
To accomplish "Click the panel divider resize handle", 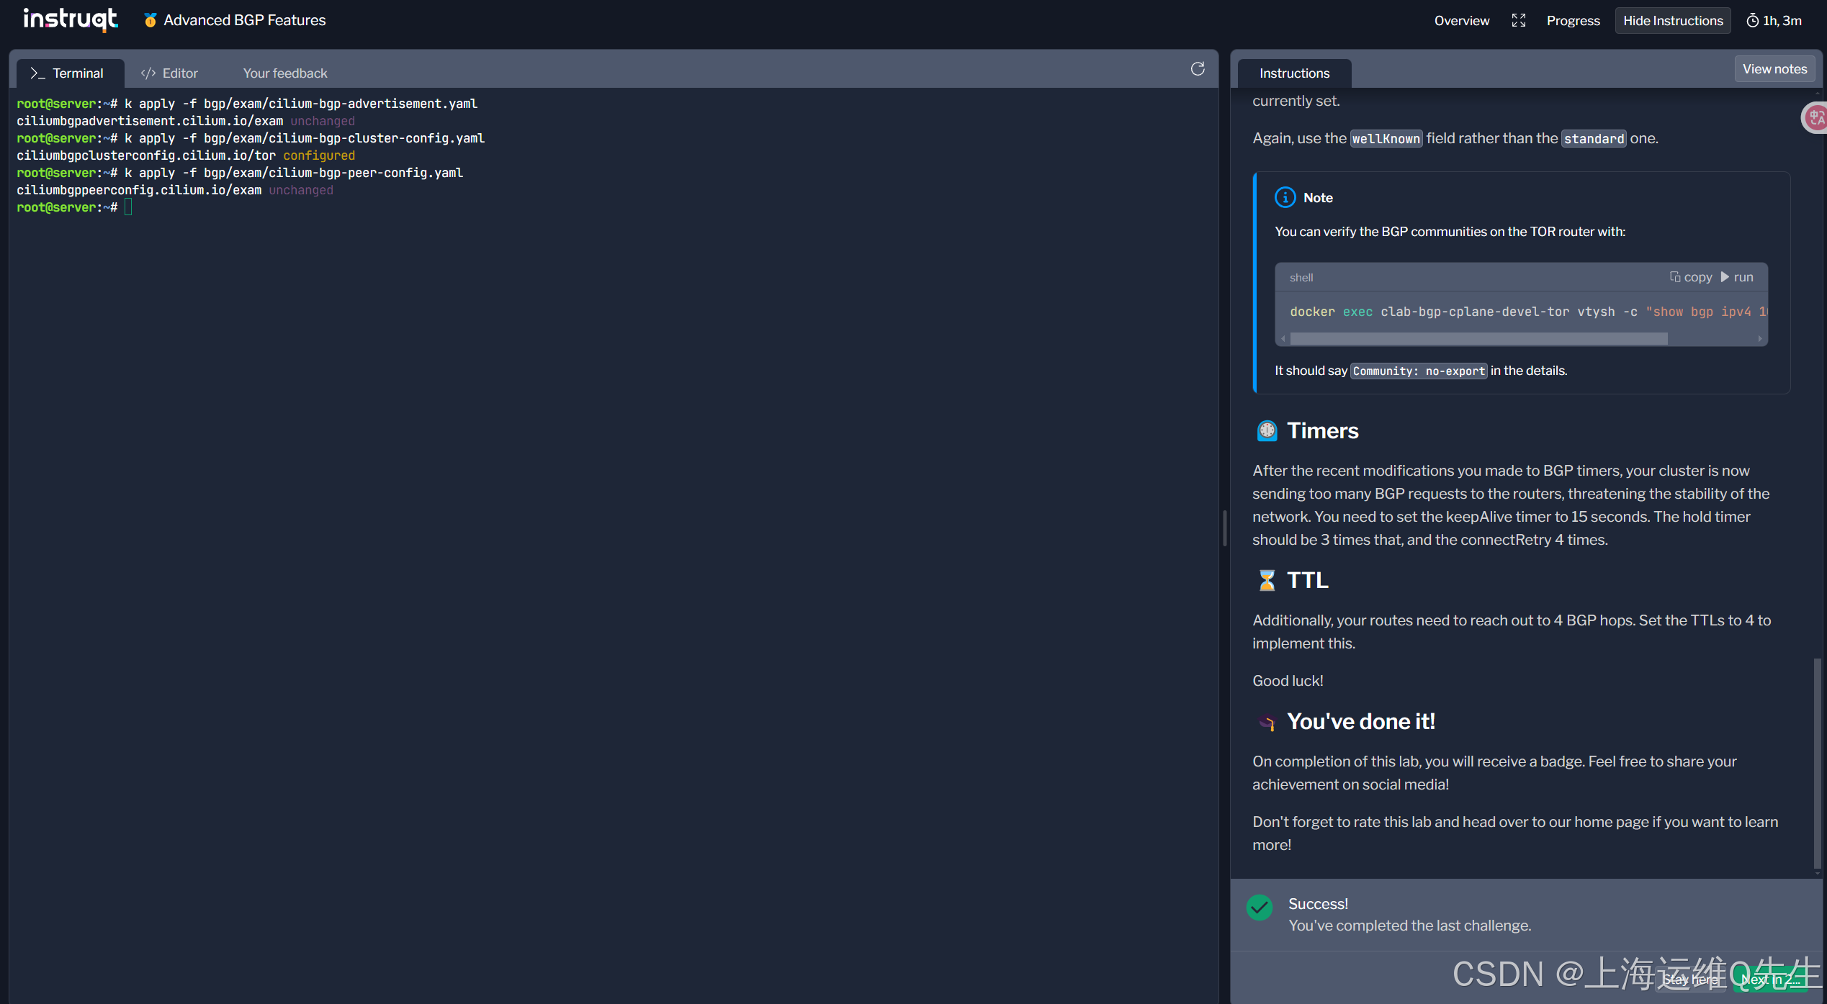I will click(x=1224, y=528).
